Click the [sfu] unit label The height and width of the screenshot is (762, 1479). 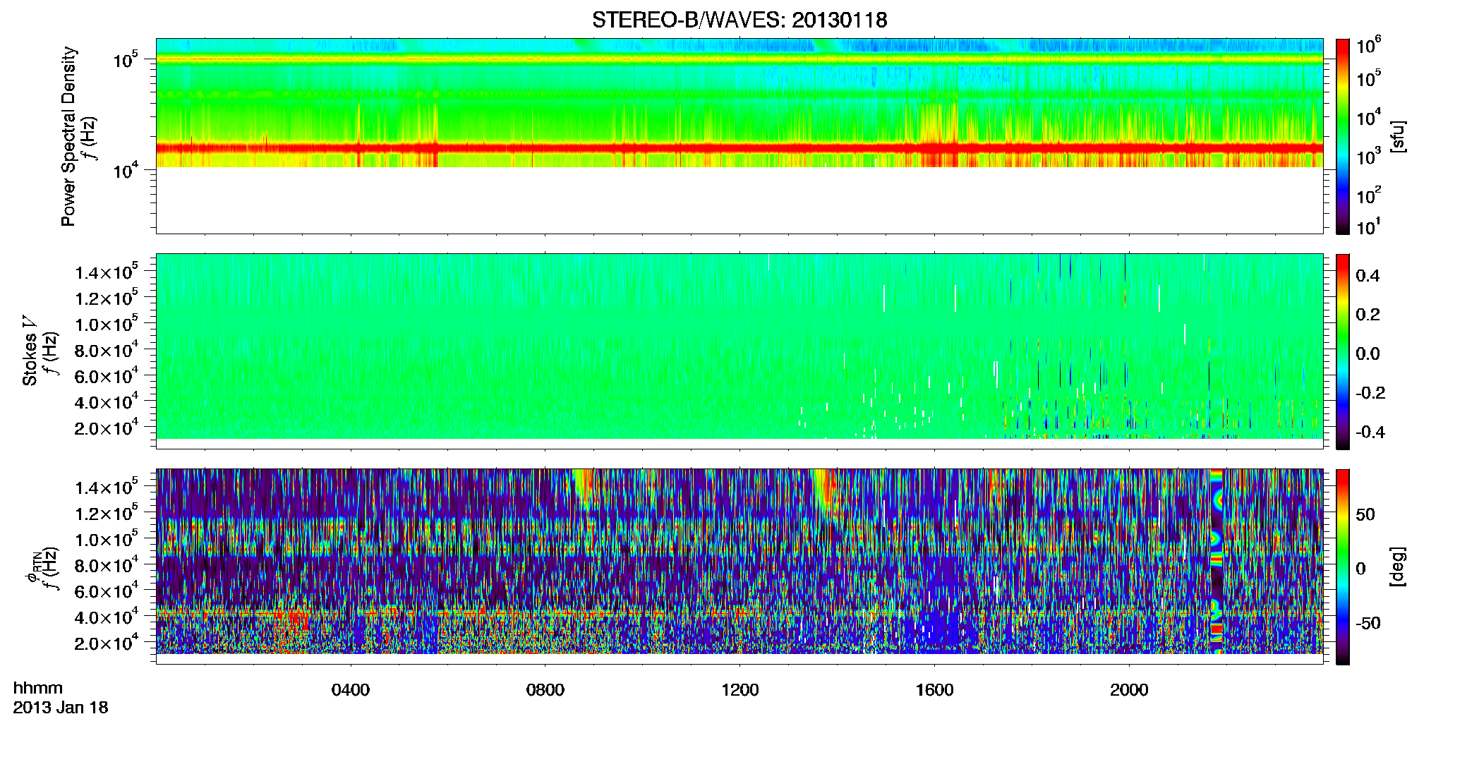1398,137
